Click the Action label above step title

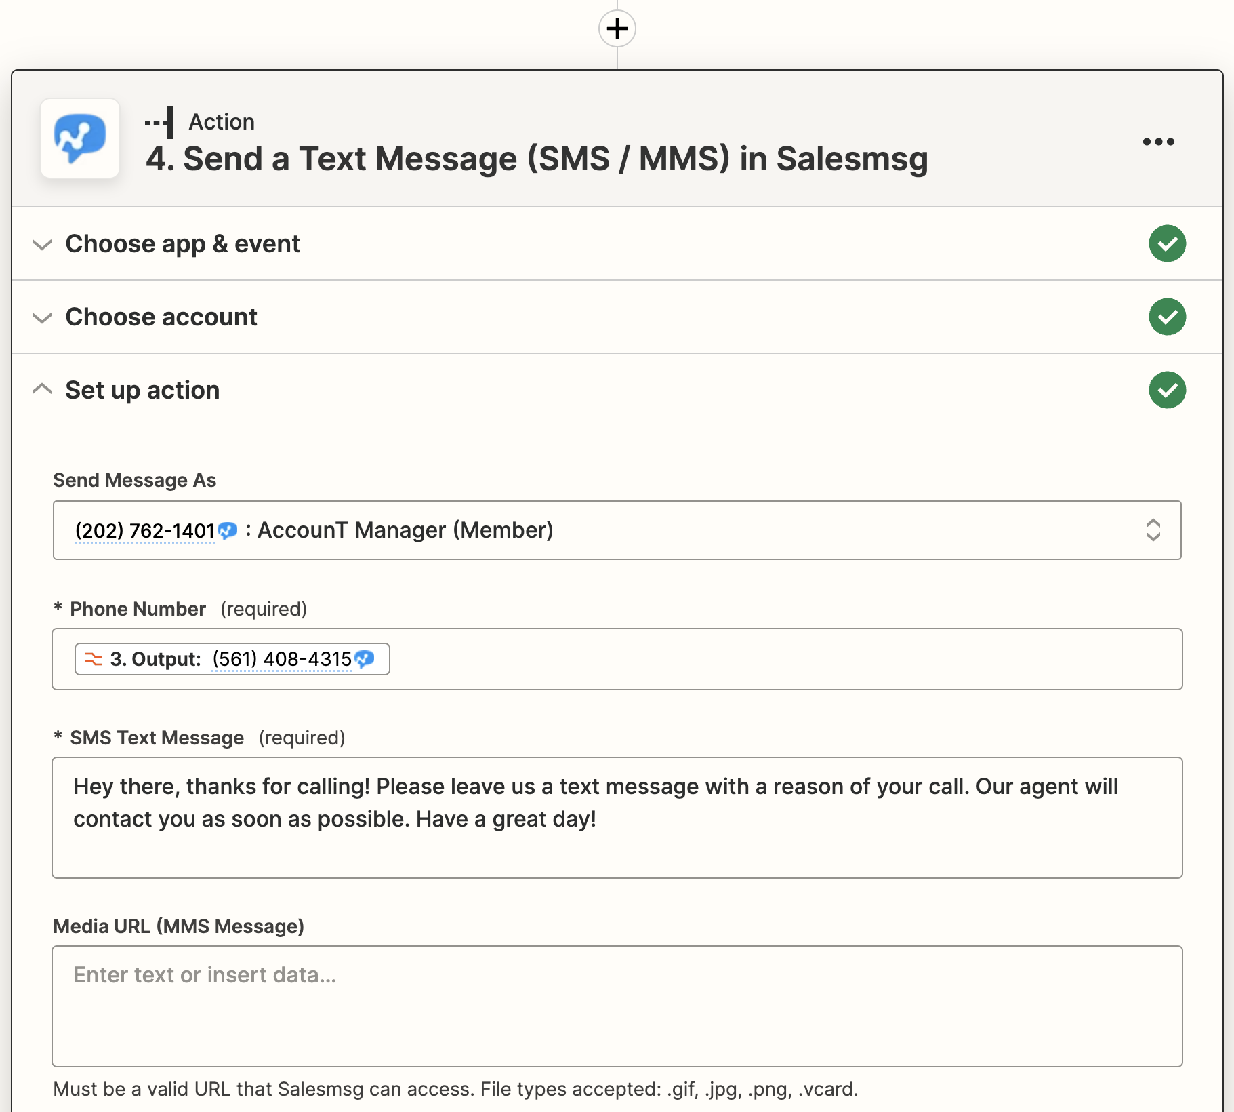222,122
